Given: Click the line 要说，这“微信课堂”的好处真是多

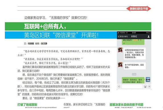Looking at the screenshot, I should click(44, 98).
